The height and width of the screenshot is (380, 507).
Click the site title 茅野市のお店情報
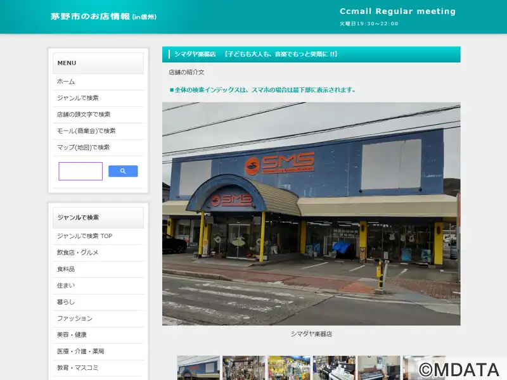click(90, 16)
